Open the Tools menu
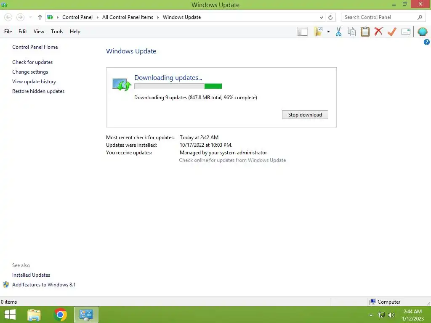 point(57,32)
